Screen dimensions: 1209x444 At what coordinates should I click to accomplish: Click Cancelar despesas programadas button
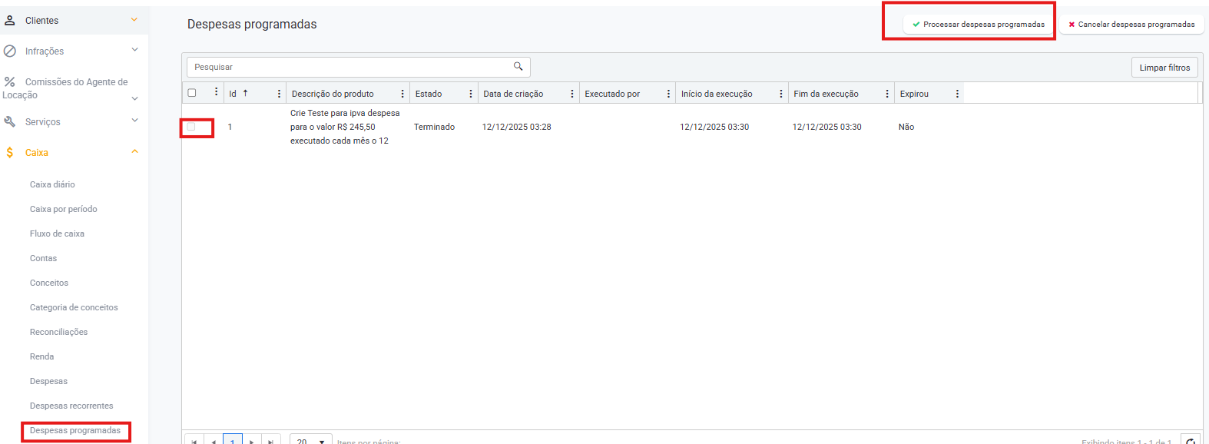coord(1131,25)
